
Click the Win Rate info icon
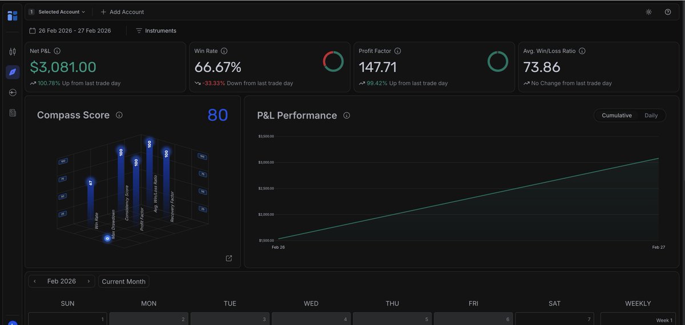point(224,51)
